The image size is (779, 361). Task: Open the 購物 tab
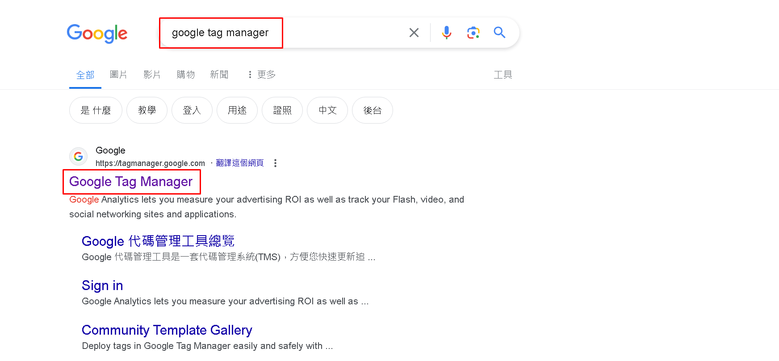186,75
